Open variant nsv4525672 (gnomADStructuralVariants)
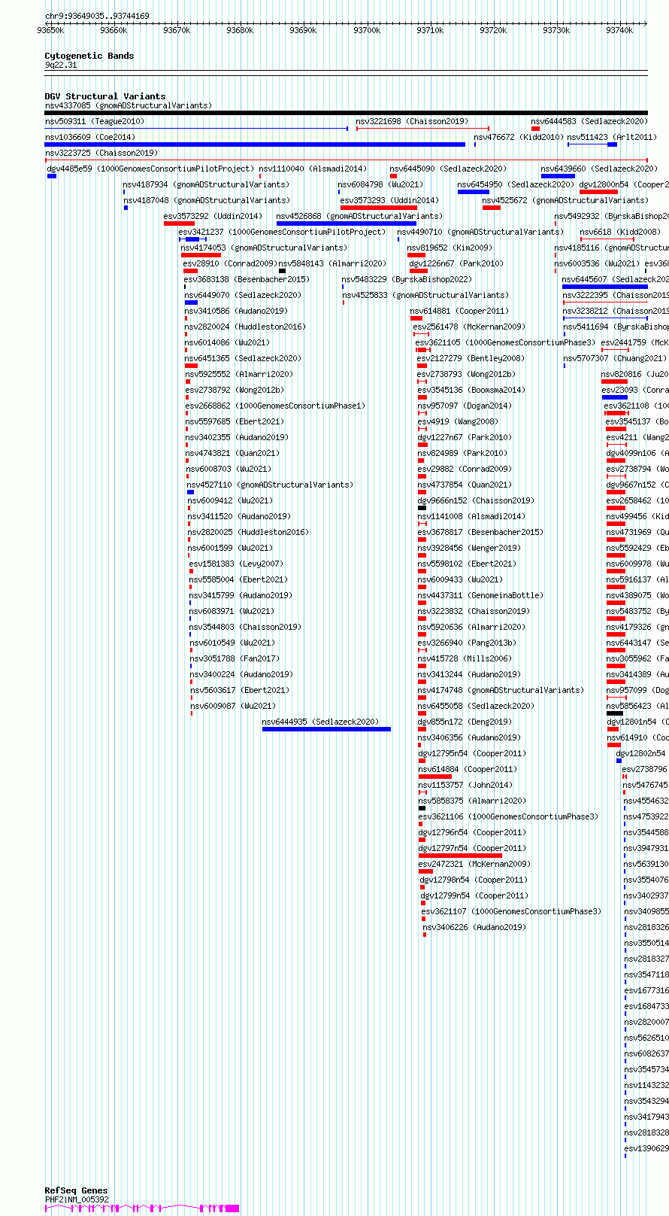Image resolution: width=669 pixels, height=1216 pixels. pos(565,200)
